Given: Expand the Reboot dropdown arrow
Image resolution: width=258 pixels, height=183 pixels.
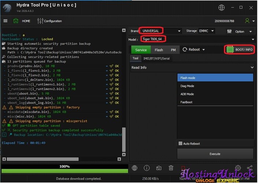Looking at the screenshot, I should coord(203,50).
